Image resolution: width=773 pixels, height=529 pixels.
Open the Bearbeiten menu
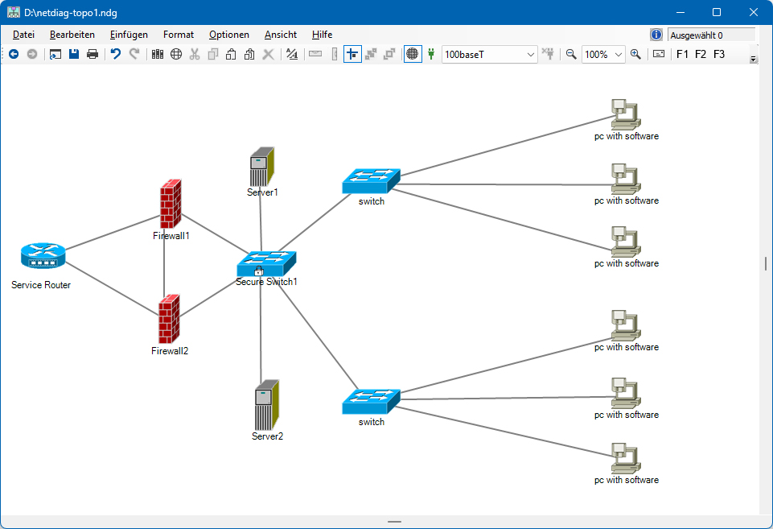[72, 35]
